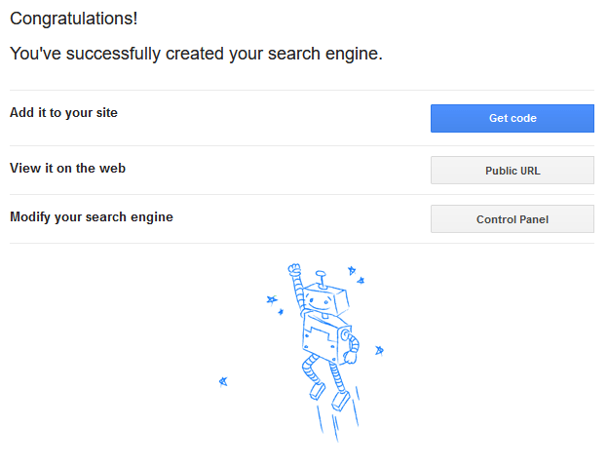Click the star right of the robot's hand

(379, 351)
